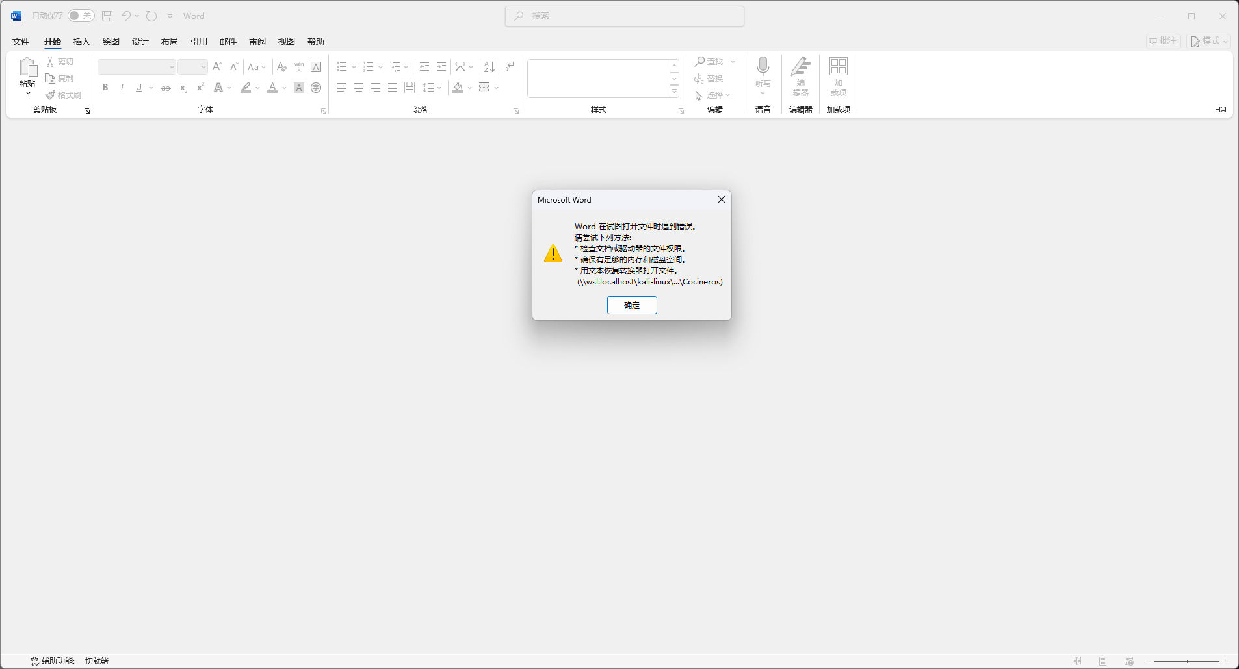
Task: Click the Format Painter brush icon
Action: click(x=51, y=95)
